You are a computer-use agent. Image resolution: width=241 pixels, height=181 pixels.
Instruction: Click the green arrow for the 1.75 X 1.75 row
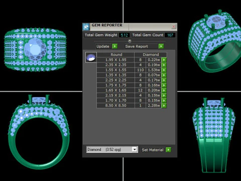(164, 85)
